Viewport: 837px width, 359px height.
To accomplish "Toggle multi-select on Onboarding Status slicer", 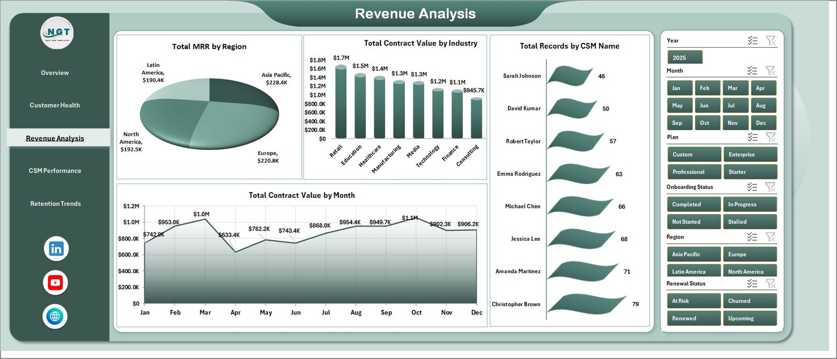I will [753, 186].
